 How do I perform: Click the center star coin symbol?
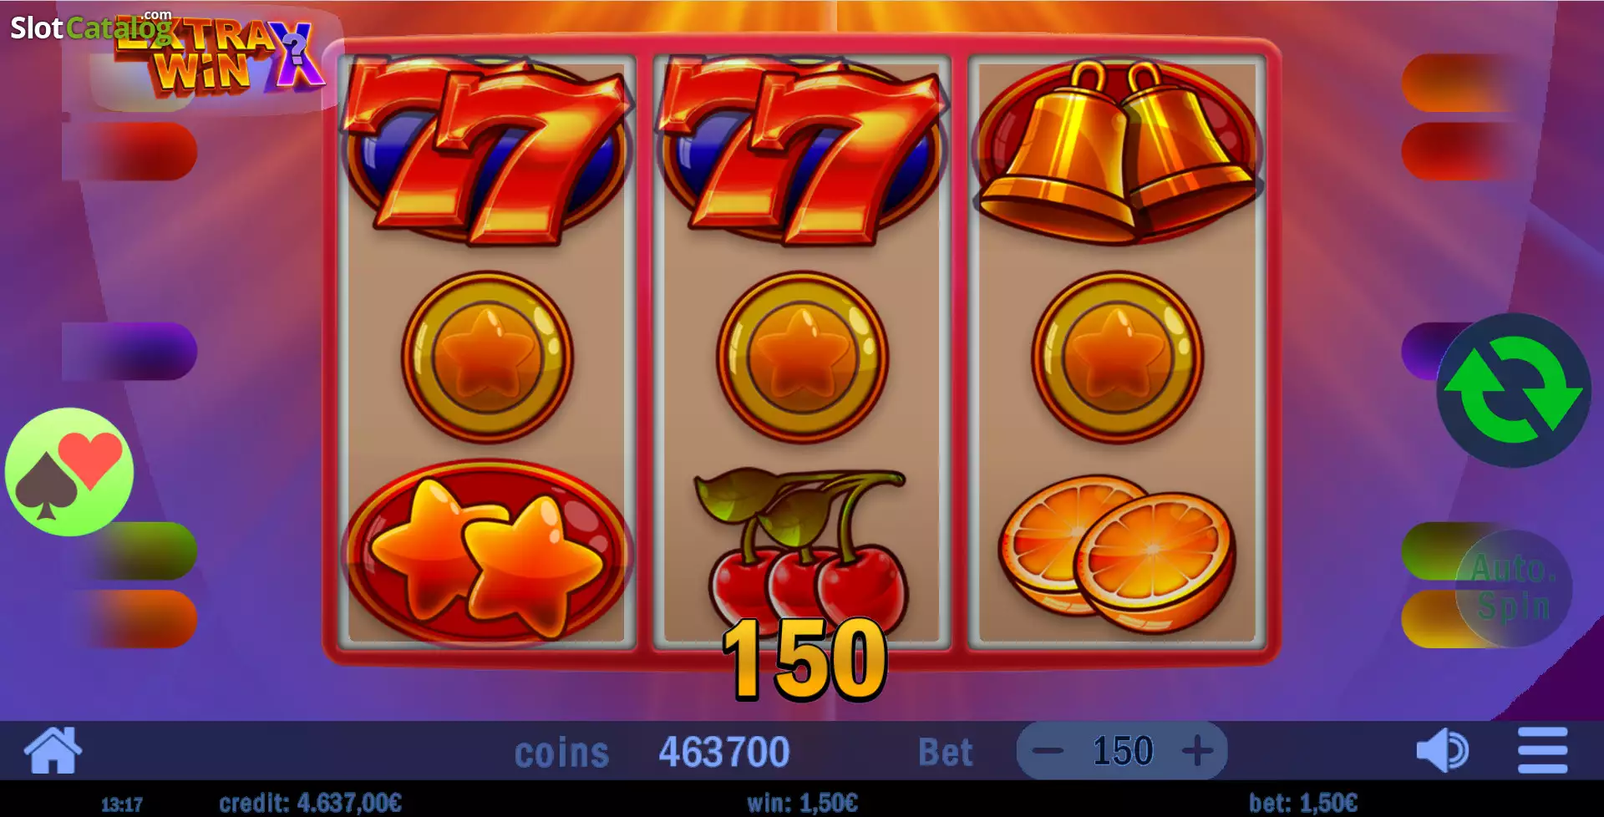click(802, 357)
